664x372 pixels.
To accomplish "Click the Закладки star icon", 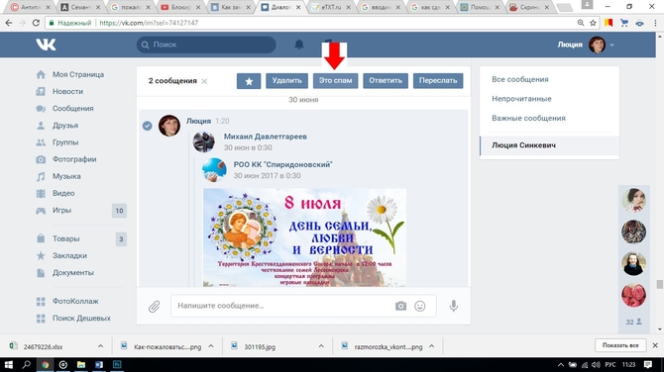I will pyautogui.click(x=41, y=255).
